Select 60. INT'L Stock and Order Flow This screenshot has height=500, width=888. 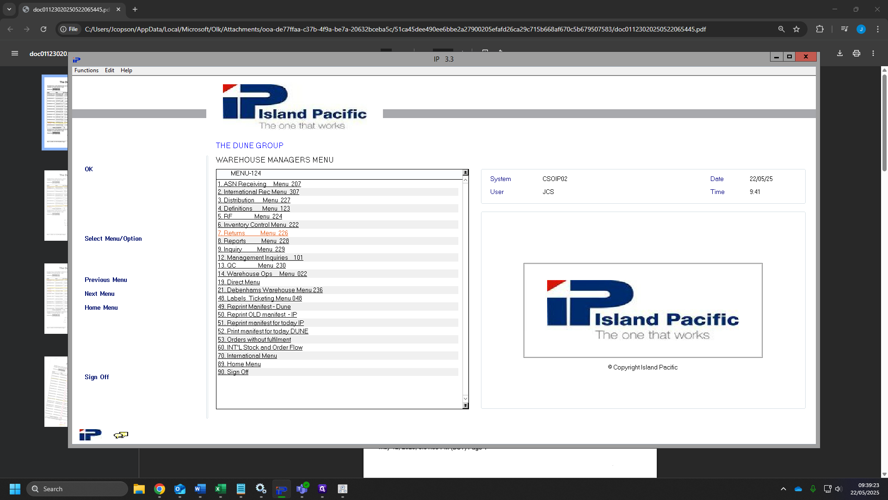point(260,348)
